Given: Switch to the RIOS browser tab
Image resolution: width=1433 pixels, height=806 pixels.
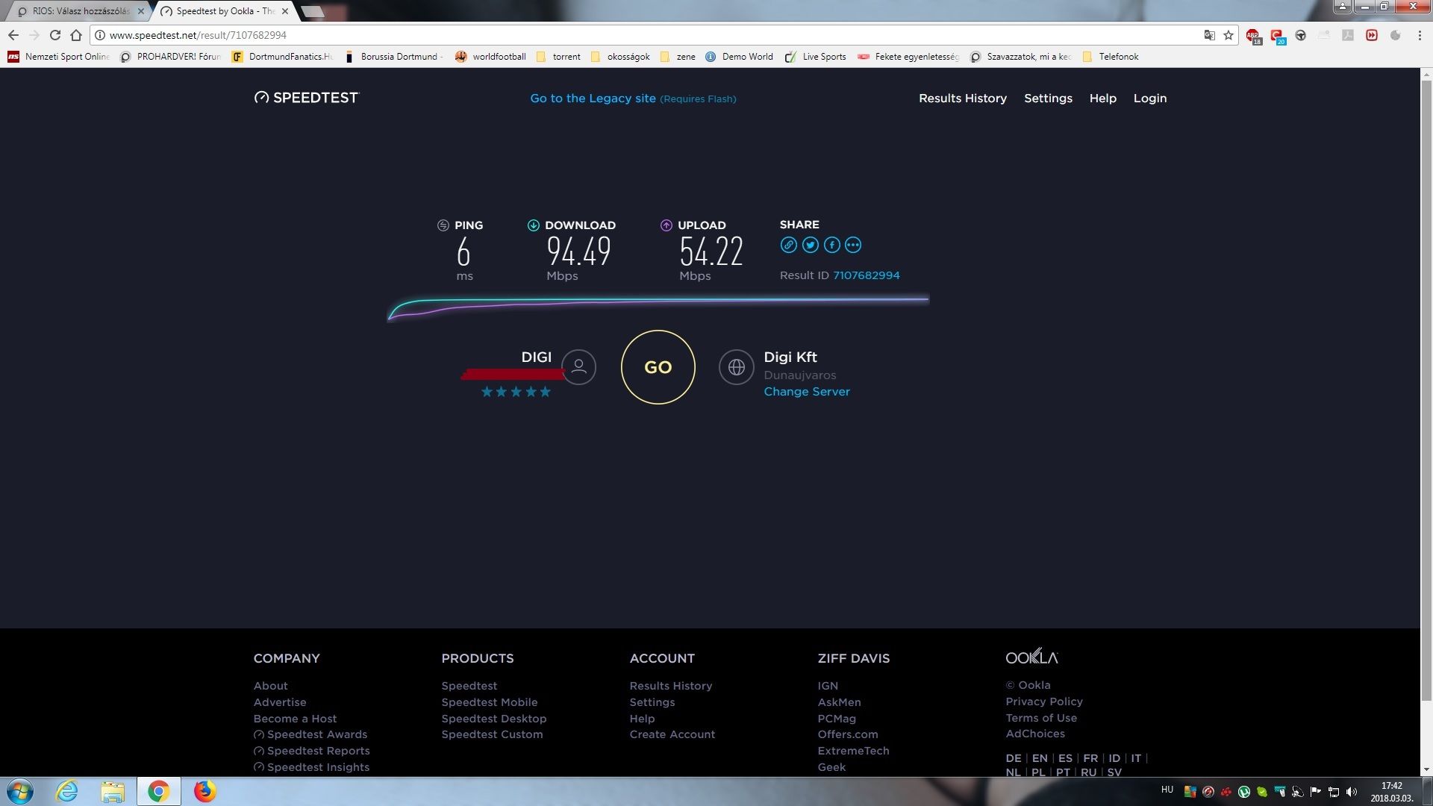Looking at the screenshot, I should [x=81, y=11].
